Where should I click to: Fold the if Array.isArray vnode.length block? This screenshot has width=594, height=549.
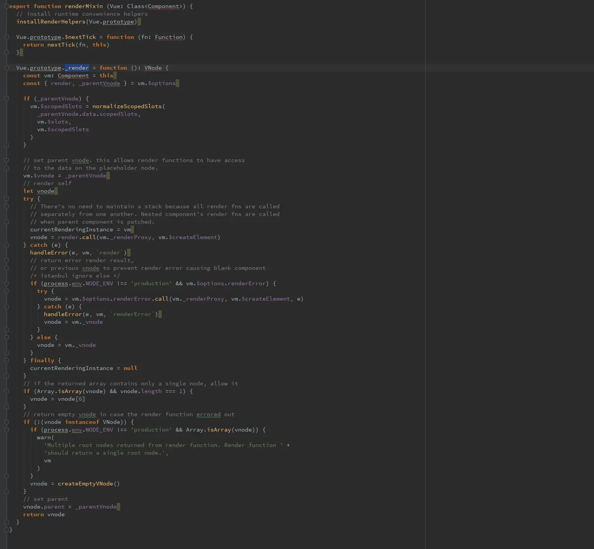pyautogui.click(x=7, y=391)
